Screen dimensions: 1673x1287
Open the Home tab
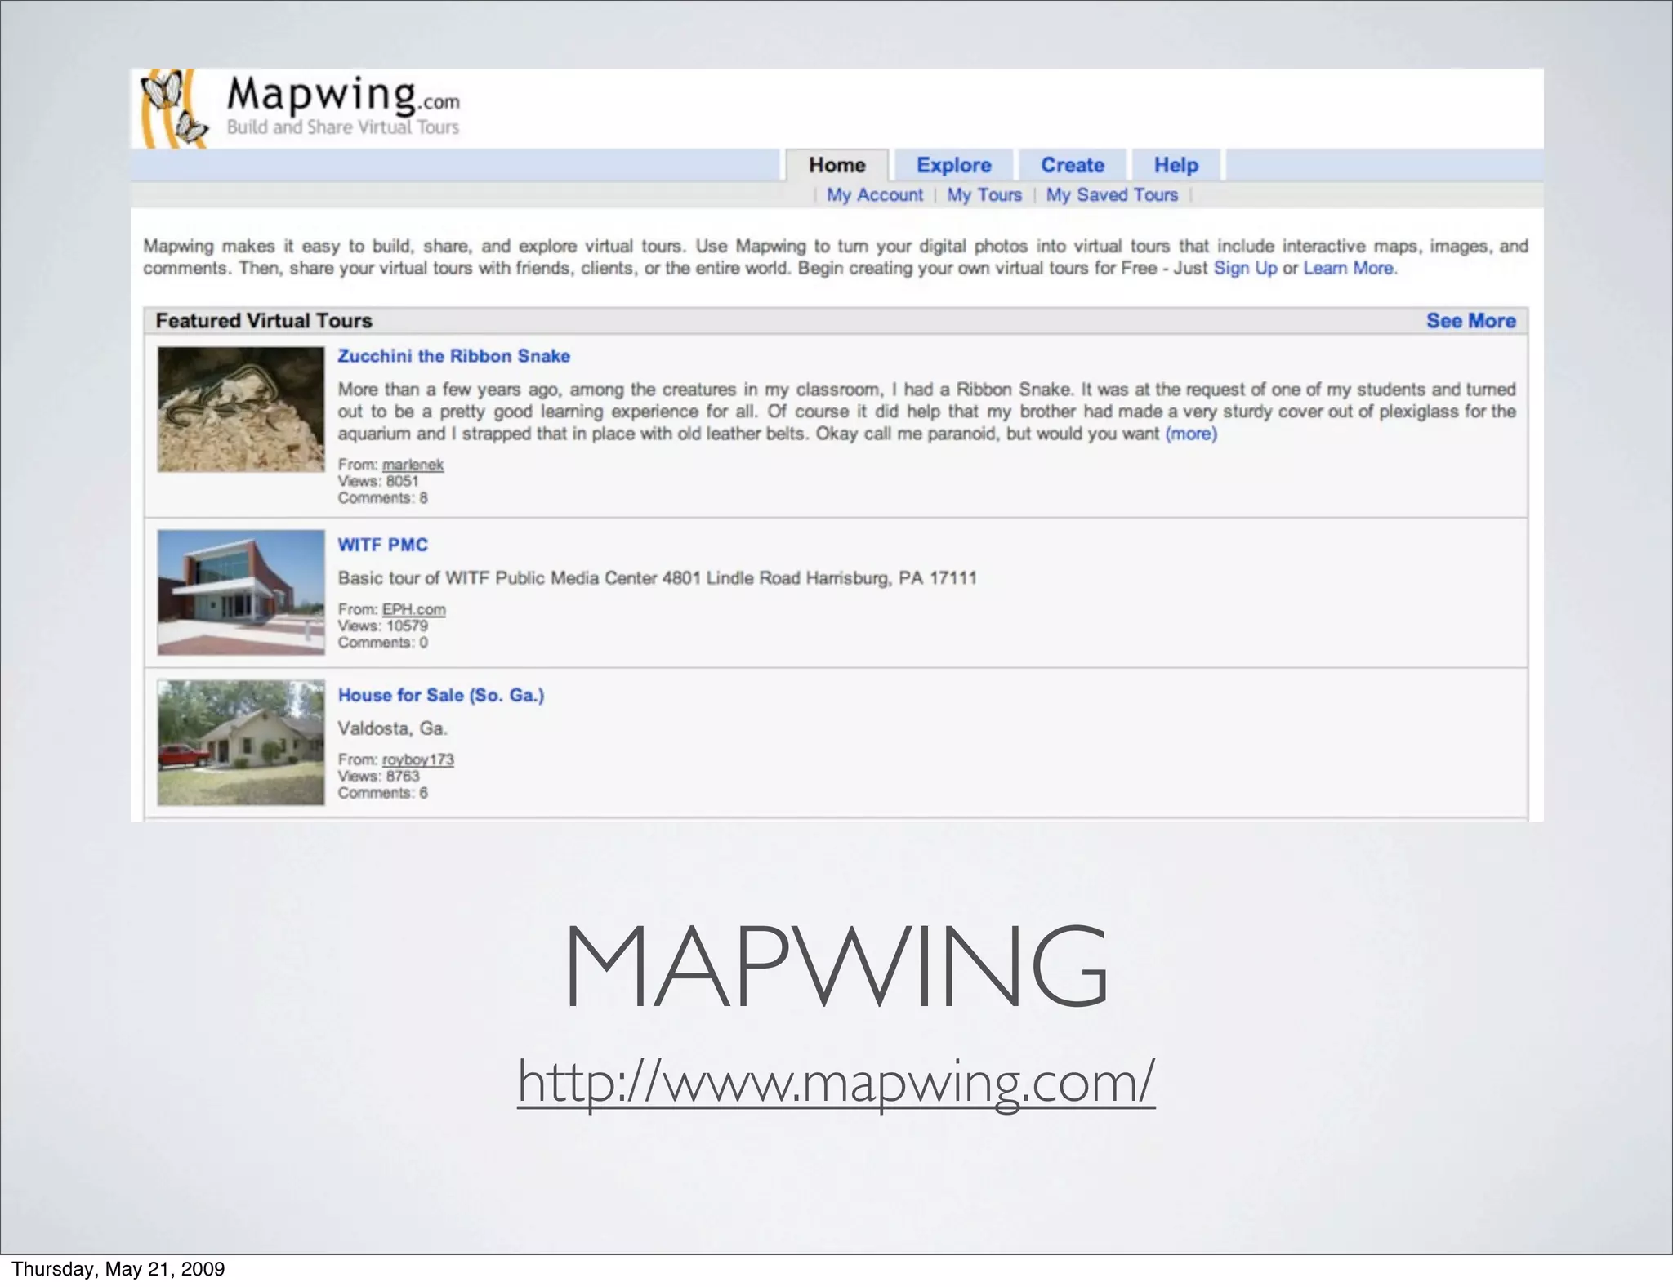click(836, 165)
